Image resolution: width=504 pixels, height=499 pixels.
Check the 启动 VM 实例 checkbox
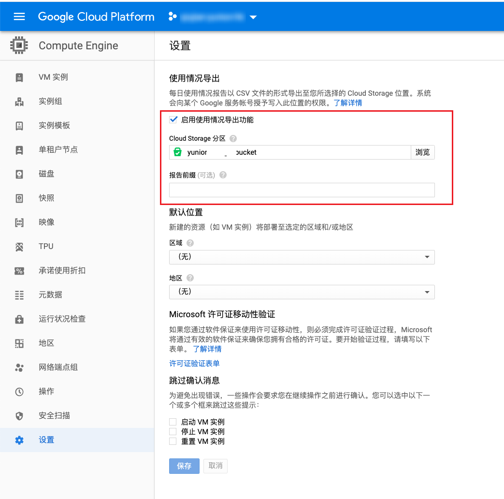(x=173, y=422)
